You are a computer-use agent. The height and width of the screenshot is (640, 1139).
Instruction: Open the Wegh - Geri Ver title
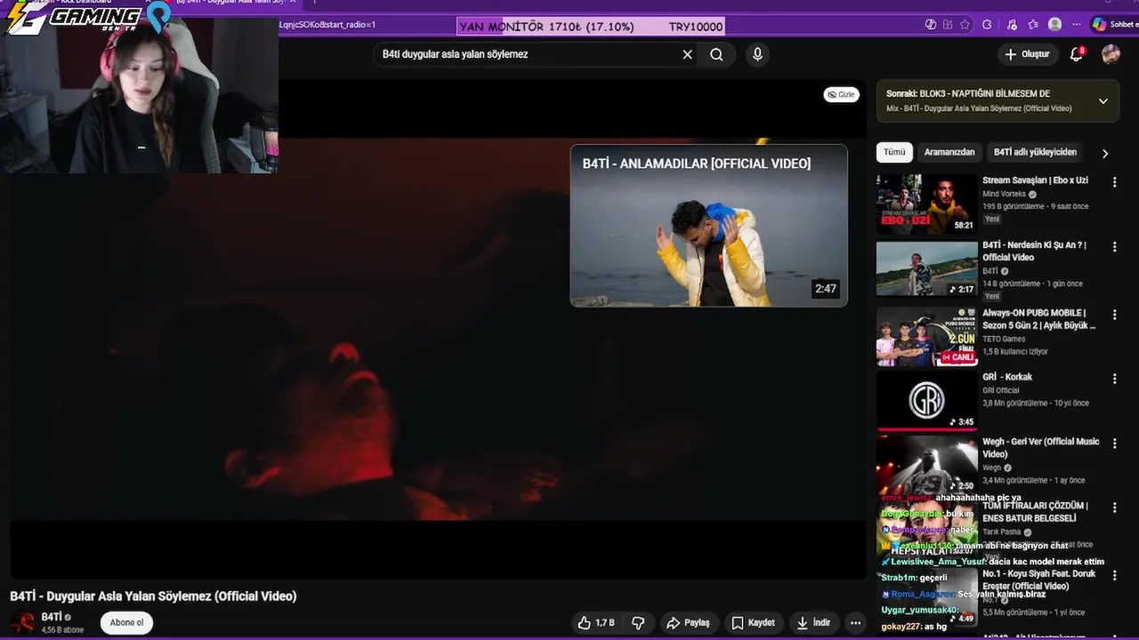coord(1040,448)
